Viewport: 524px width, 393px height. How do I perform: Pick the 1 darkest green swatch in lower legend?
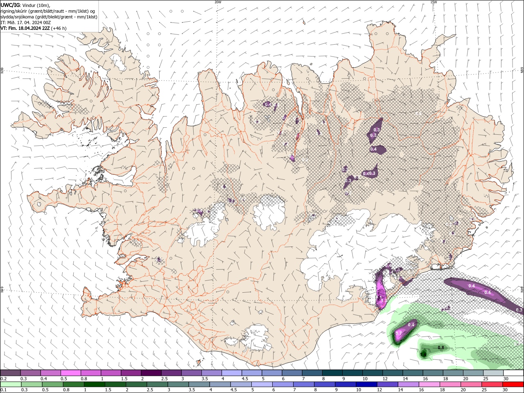pyautogui.click(x=94, y=384)
